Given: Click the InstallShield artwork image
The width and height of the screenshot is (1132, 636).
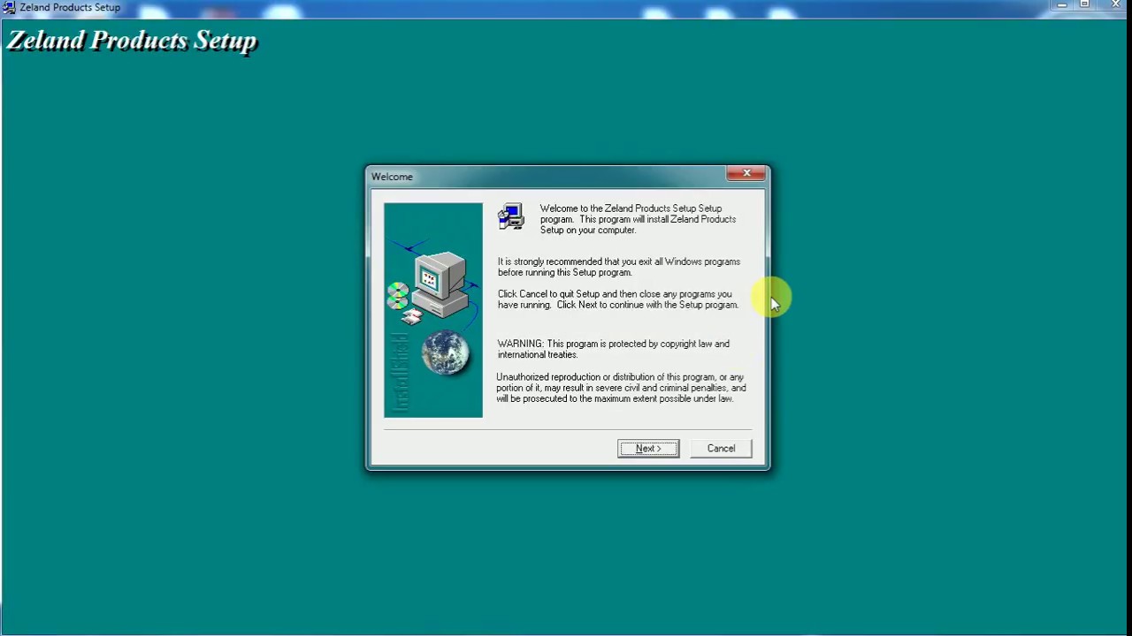Looking at the screenshot, I should (433, 310).
